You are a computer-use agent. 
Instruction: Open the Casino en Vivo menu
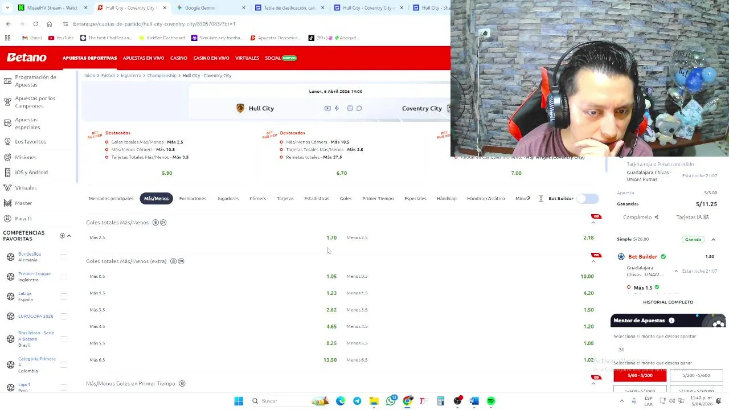point(211,58)
